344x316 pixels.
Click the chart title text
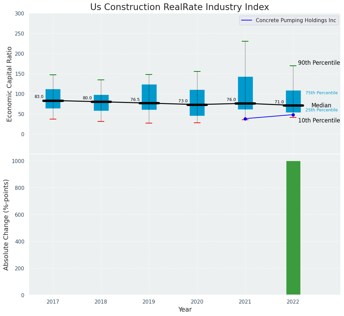pos(179,7)
